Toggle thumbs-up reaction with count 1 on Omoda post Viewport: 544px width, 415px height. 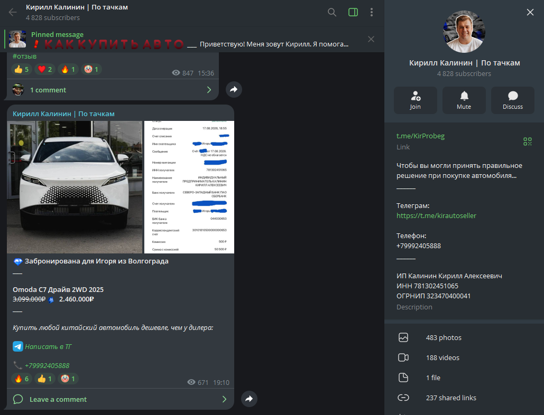45,379
